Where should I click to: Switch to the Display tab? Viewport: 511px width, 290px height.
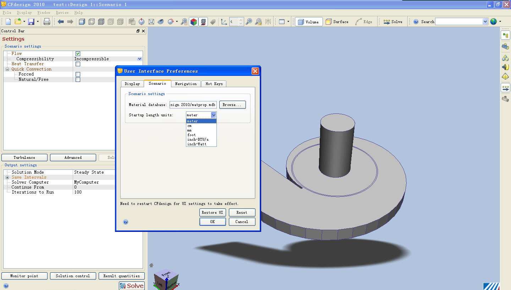tap(132, 84)
